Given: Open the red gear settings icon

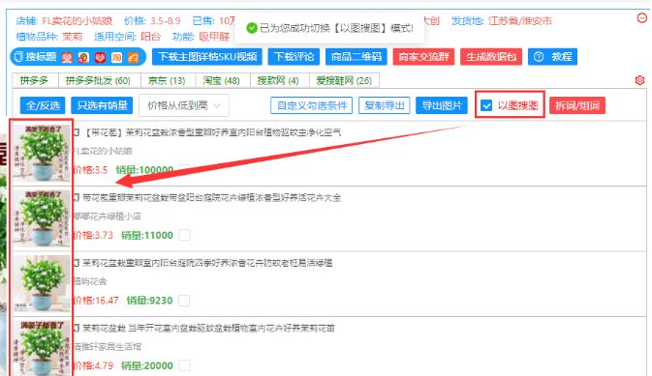Looking at the screenshot, I should point(640,80).
